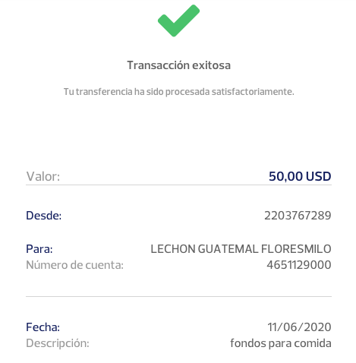Click the 50,00 USD amount
The image size is (356, 363).
click(300, 176)
